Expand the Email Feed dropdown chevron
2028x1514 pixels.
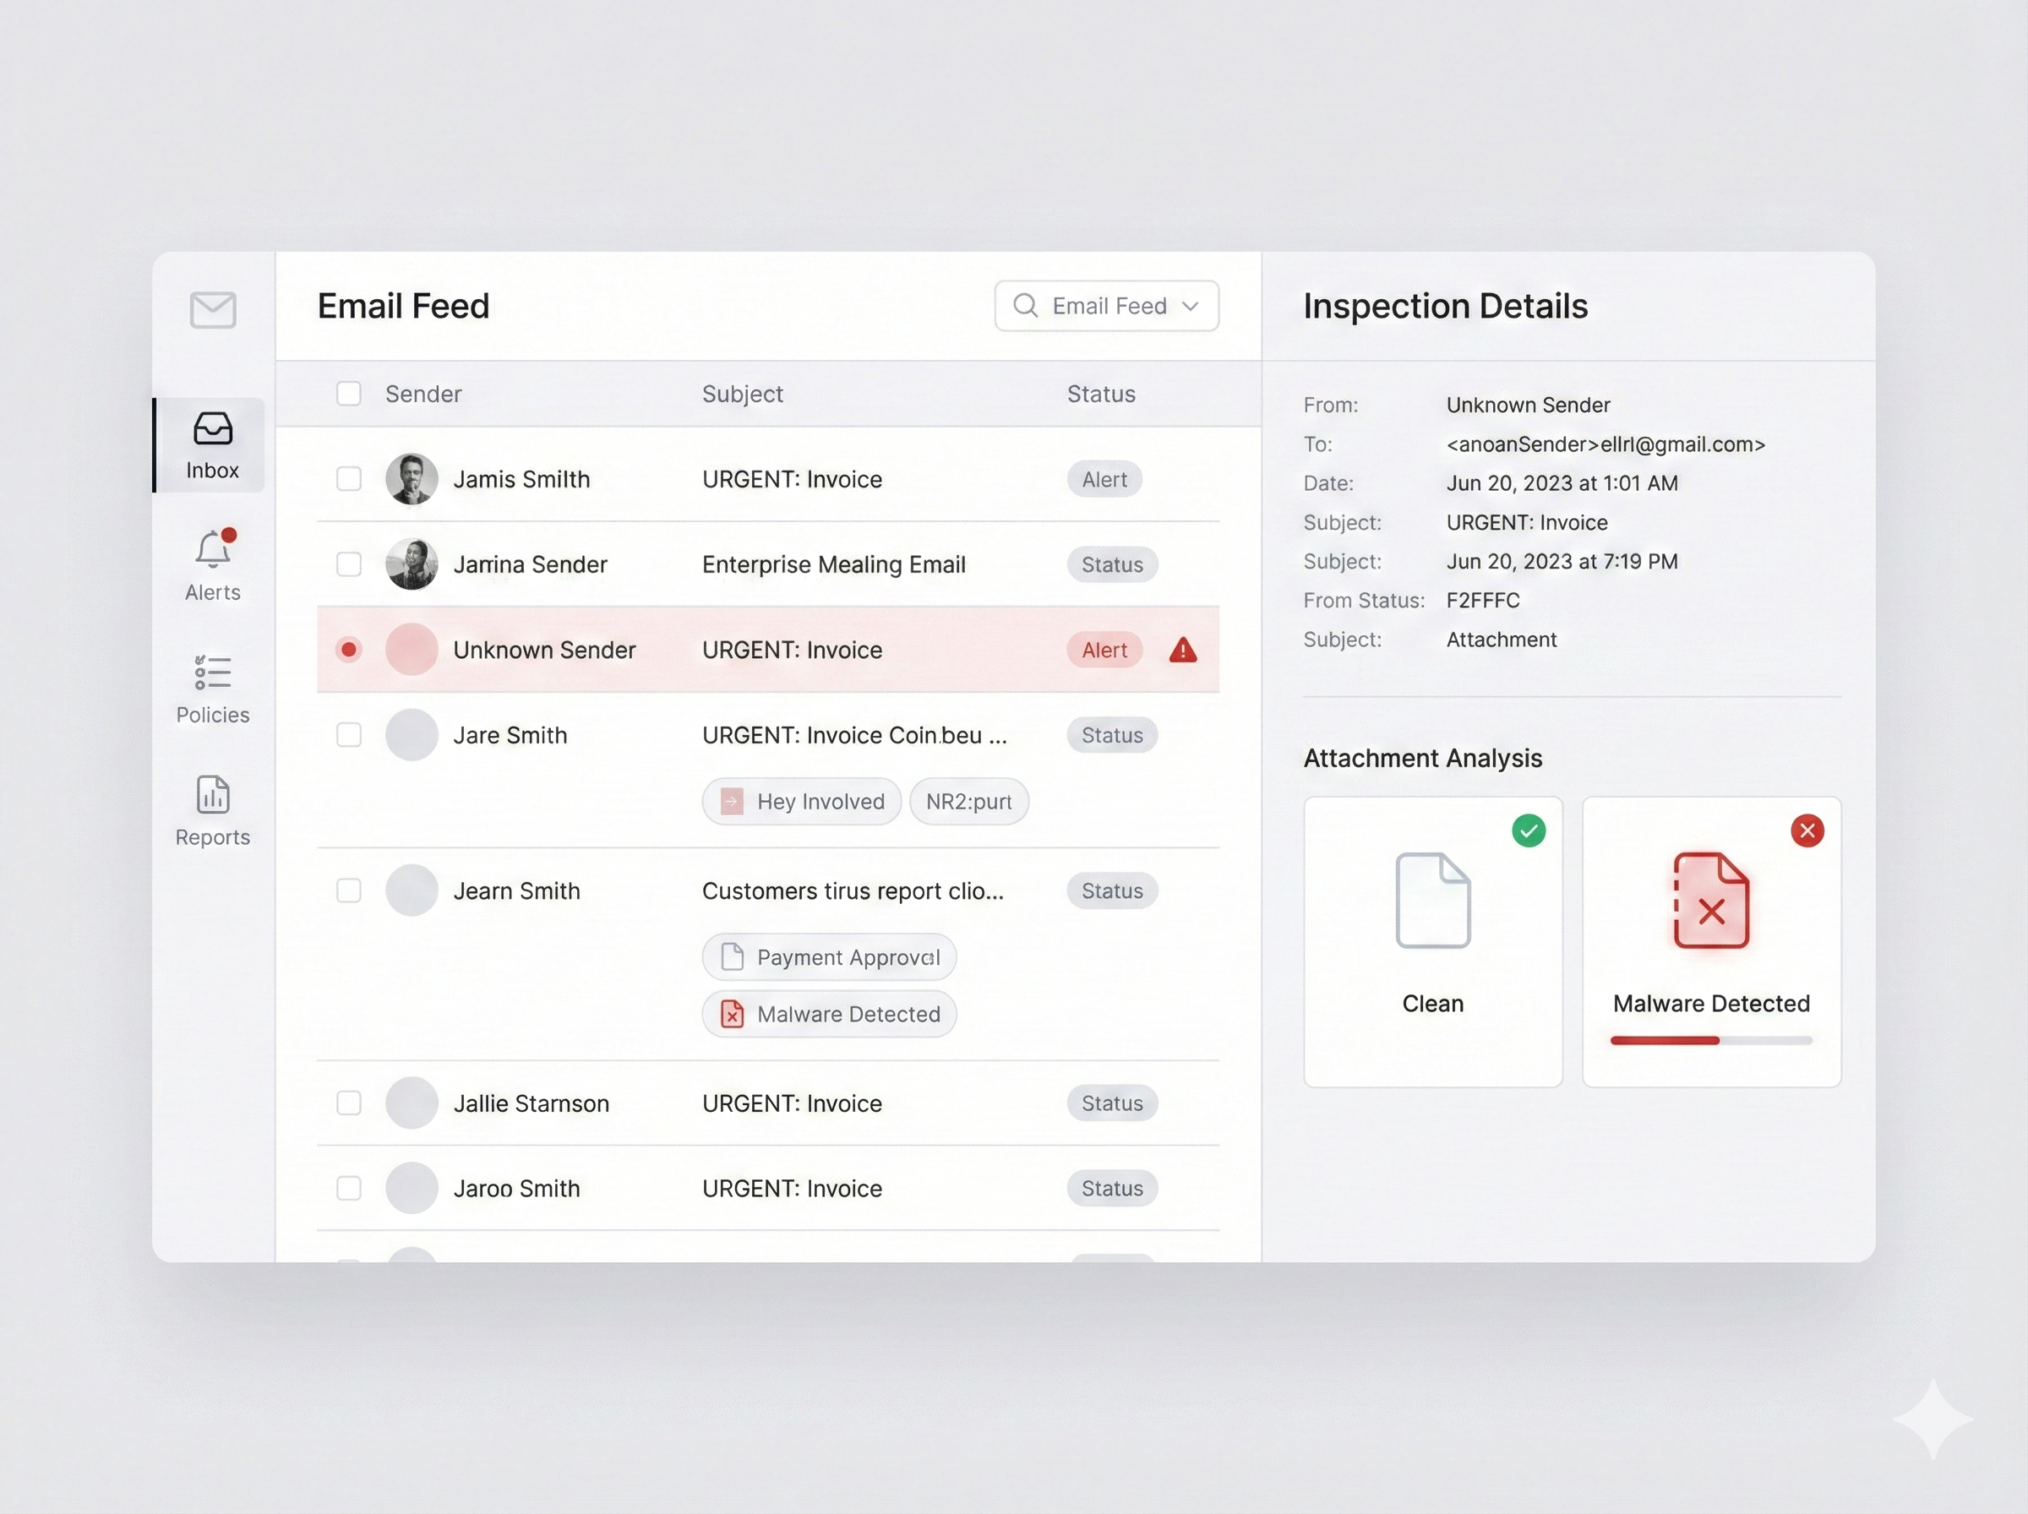point(1191,306)
